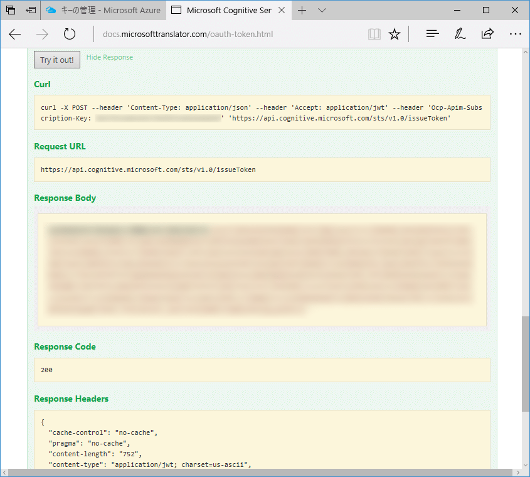Click the address bar URL
This screenshot has height=477, width=530.
tap(187, 34)
